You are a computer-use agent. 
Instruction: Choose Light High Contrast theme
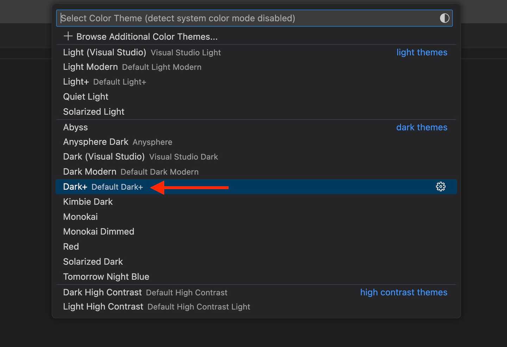click(103, 307)
